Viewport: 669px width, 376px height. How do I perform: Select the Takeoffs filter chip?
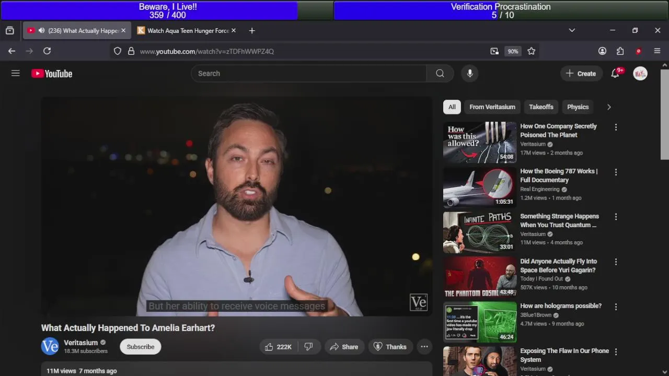[541, 107]
